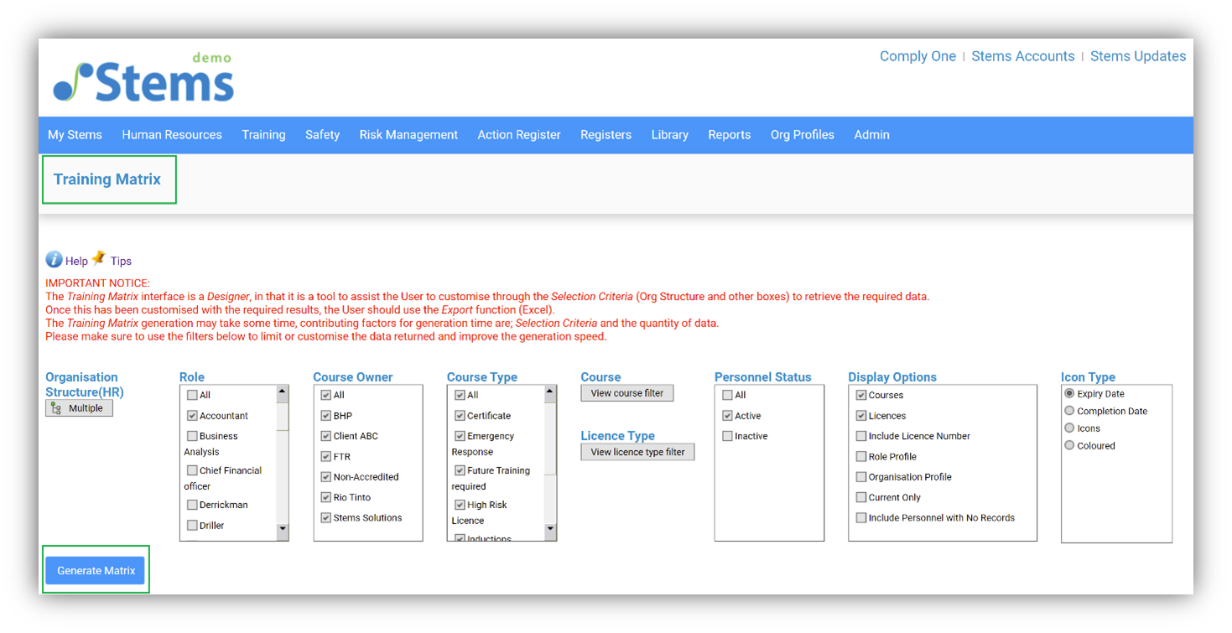Uncheck the Future Training required checkbox
This screenshot has width=1232, height=633.
[460, 470]
